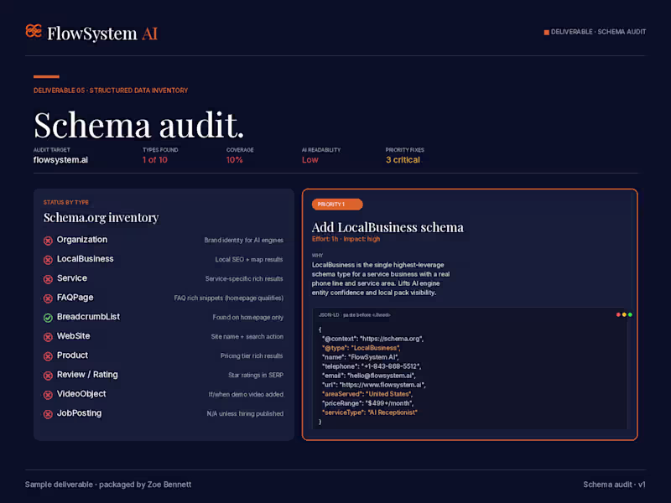
Task: Select the FAQPage row label
Action: [x=75, y=298]
